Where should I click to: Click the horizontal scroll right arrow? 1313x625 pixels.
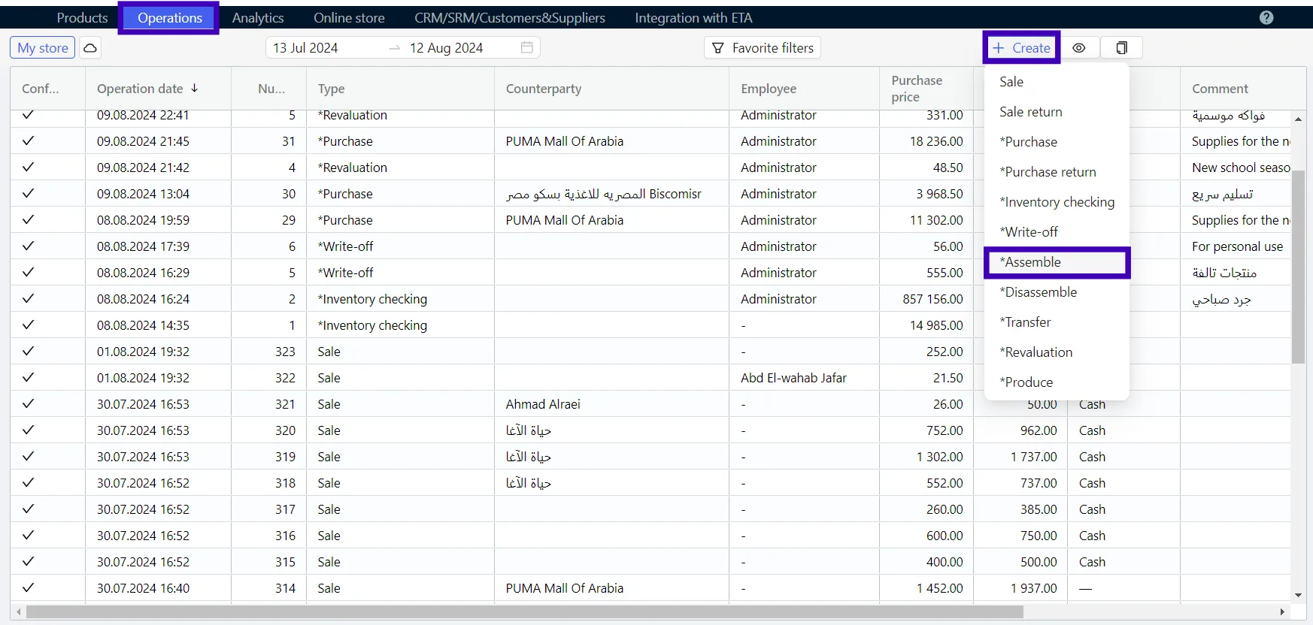(x=1283, y=612)
